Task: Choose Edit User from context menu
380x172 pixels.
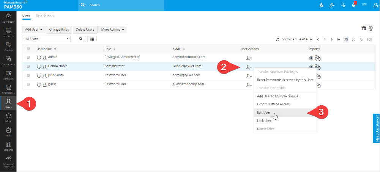Action: pos(264,113)
